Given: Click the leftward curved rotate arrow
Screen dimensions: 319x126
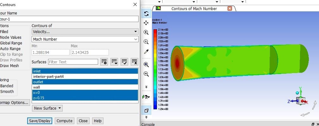Looking at the screenshot, I should (305, 114).
